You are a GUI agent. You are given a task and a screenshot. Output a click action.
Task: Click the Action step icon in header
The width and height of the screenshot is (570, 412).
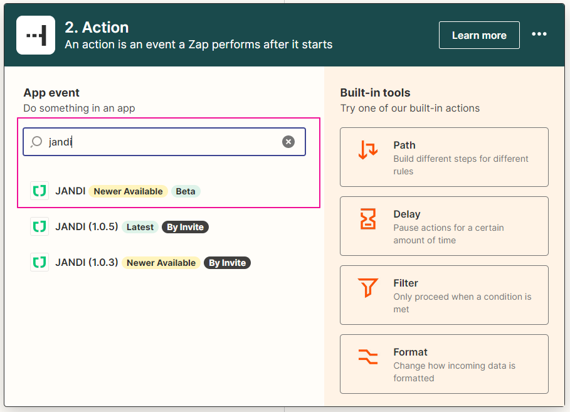pyautogui.click(x=36, y=36)
